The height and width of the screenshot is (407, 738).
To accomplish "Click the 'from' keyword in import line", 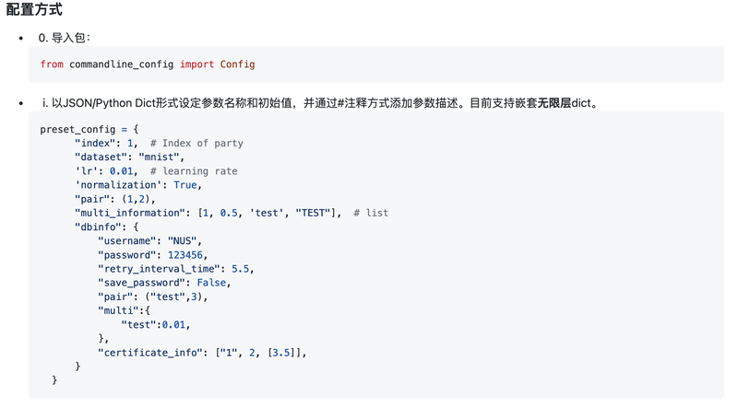I will click(x=52, y=64).
